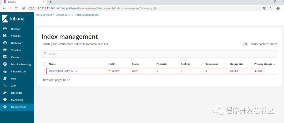Click the browser address bar URL
This screenshot has width=284, height=123.
point(97,8)
